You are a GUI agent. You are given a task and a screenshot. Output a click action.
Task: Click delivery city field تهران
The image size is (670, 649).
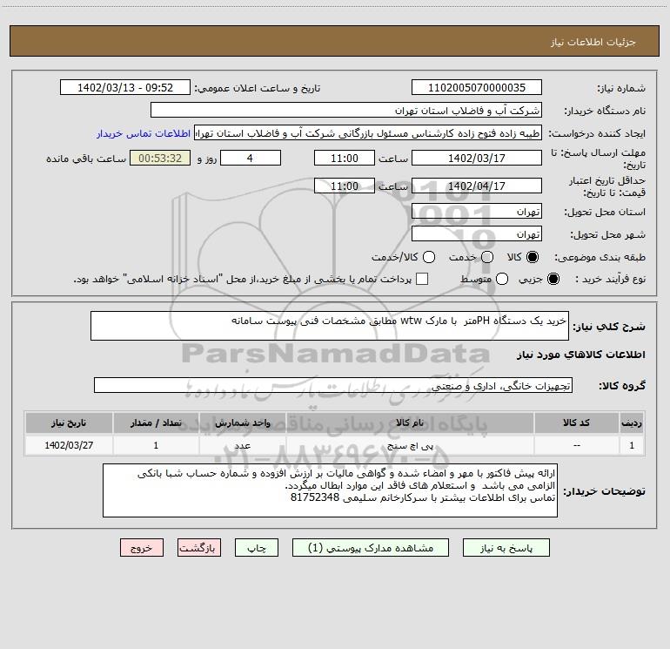coord(477,234)
